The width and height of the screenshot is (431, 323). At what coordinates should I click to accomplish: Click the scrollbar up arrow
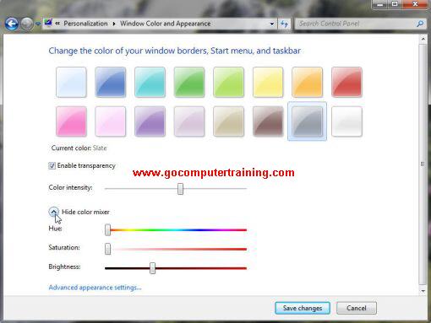(423, 39)
